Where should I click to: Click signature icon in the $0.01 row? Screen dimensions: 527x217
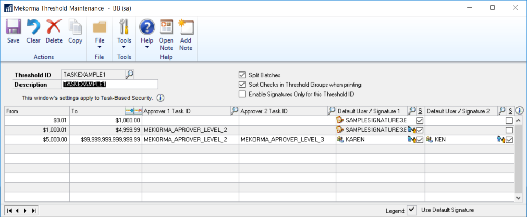(x=340, y=120)
